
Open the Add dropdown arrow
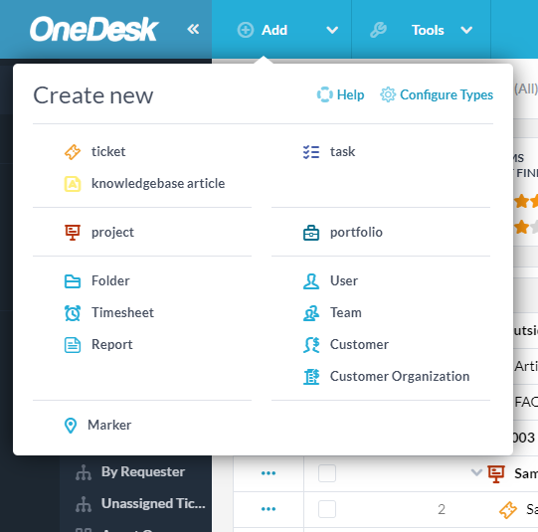point(332,30)
